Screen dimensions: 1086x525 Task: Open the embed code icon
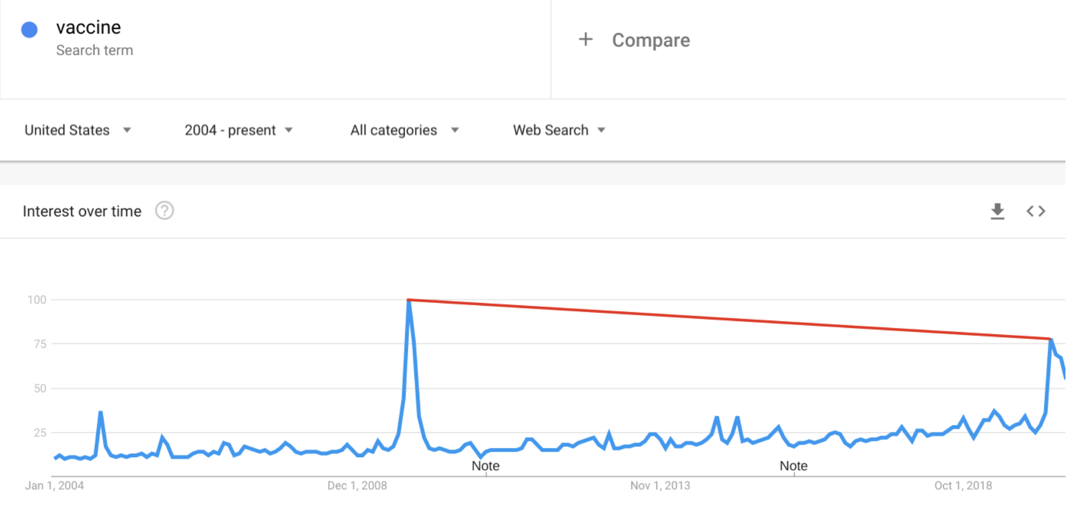click(1036, 211)
